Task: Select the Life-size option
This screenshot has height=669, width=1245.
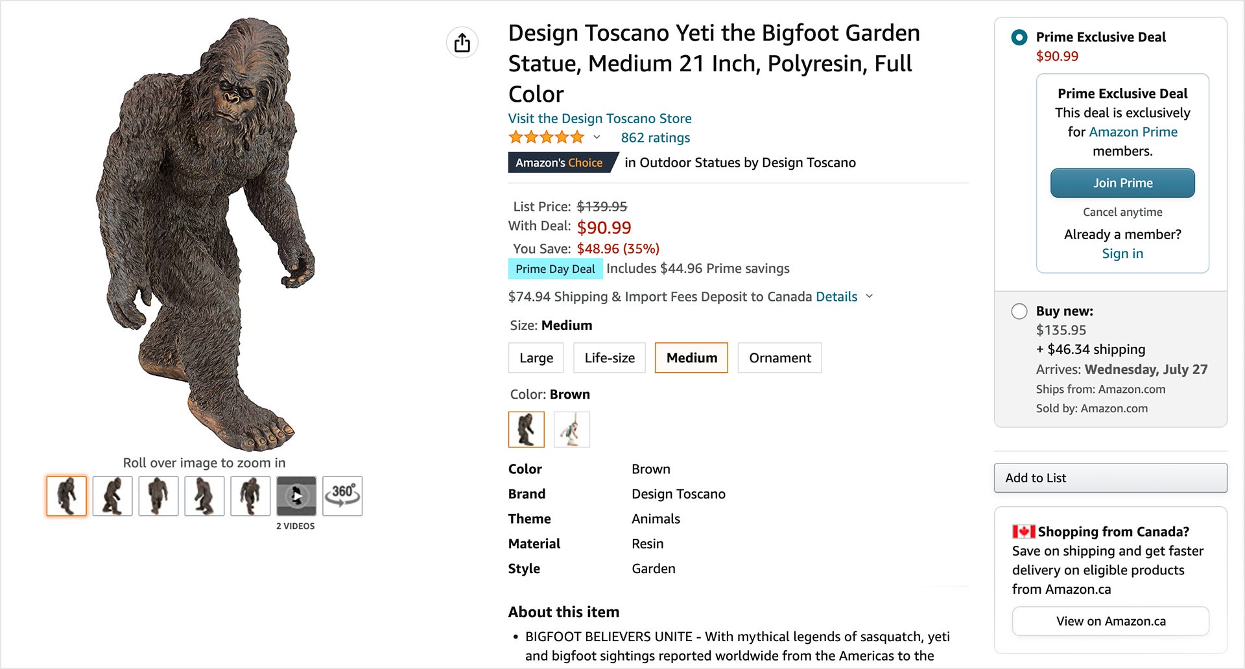Action: 609,357
